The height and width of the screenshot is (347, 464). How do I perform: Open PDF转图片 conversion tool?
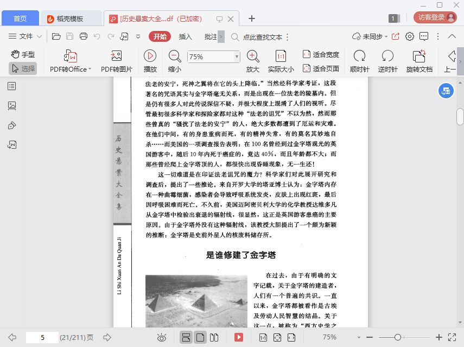tap(116, 56)
